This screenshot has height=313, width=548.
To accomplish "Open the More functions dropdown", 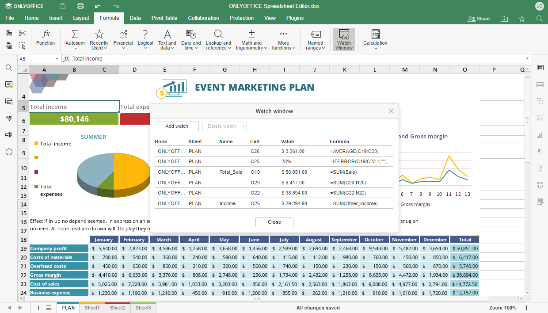I will click(x=283, y=39).
